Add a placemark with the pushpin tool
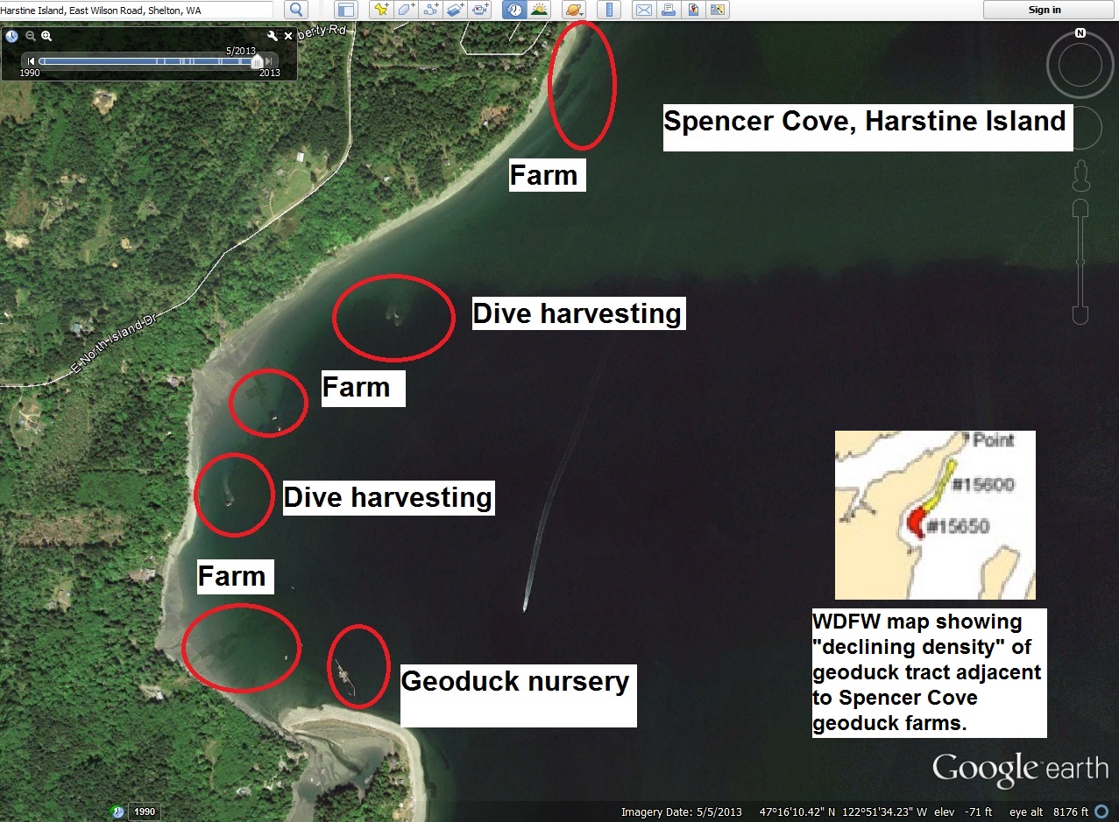The width and height of the screenshot is (1119, 822). [x=379, y=11]
